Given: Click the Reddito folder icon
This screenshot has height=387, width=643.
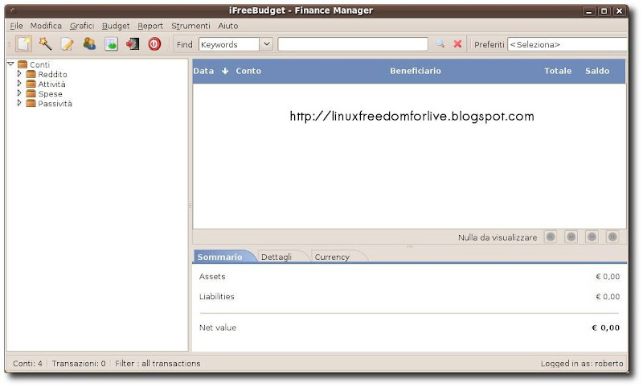Looking at the screenshot, I should pos(31,74).
